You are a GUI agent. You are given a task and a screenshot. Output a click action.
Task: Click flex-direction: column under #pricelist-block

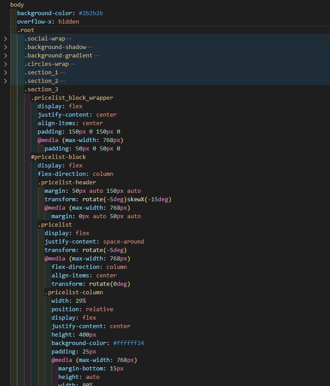(75, 174)
